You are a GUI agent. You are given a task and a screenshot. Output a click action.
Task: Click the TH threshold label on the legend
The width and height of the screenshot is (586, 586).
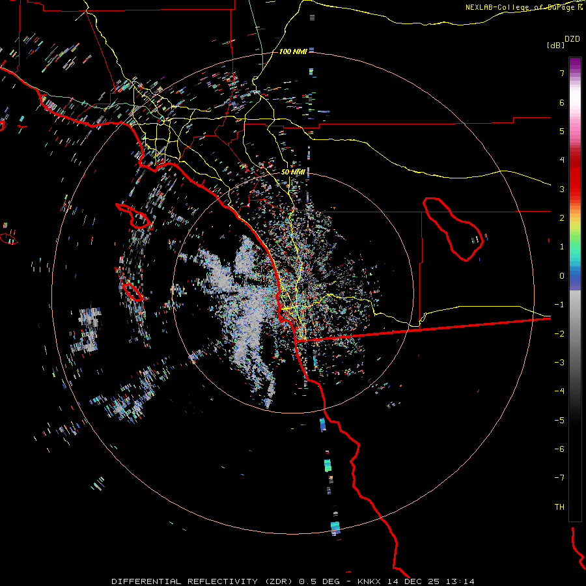point(559,507)
